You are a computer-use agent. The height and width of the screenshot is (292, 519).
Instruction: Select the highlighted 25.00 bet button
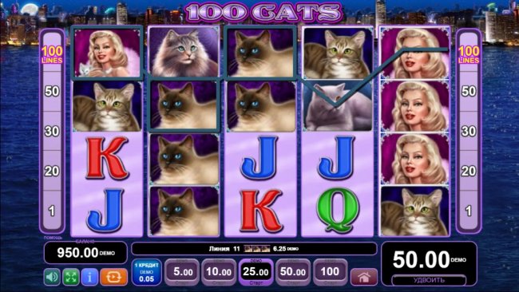pyautogui.click(x=256, y=273)
